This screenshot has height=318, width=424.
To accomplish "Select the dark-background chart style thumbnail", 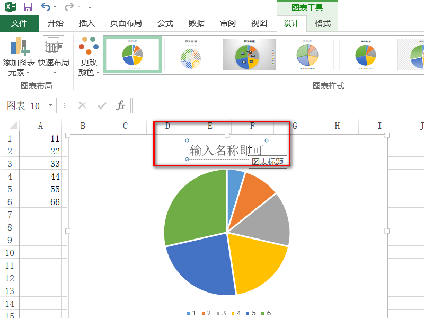I will click(x=249, y=54).
